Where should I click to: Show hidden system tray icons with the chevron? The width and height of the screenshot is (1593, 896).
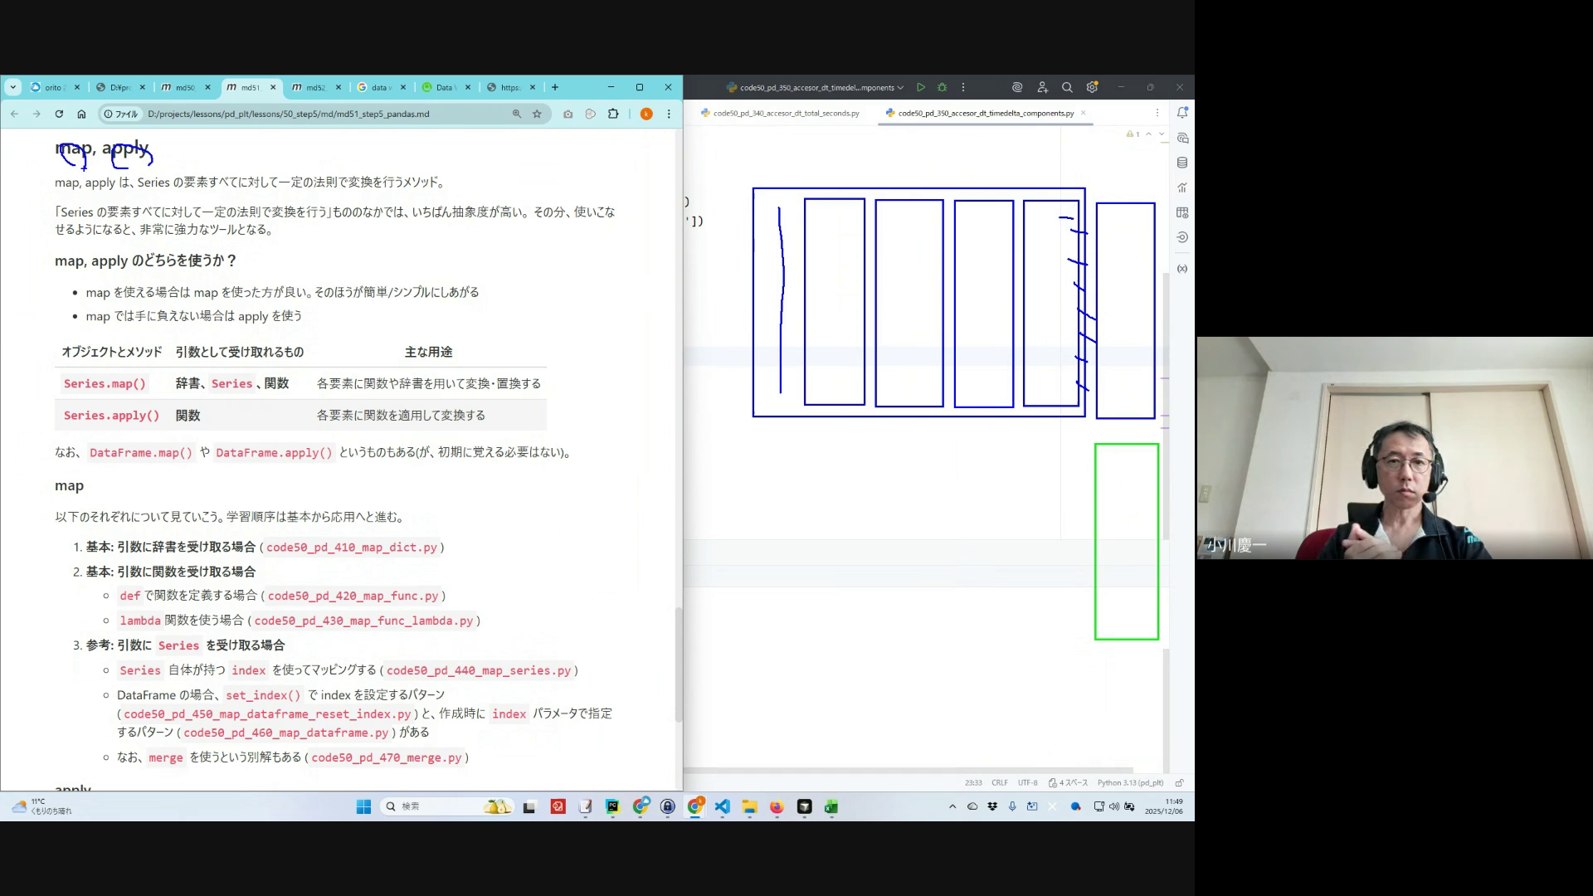click(952, 806)
